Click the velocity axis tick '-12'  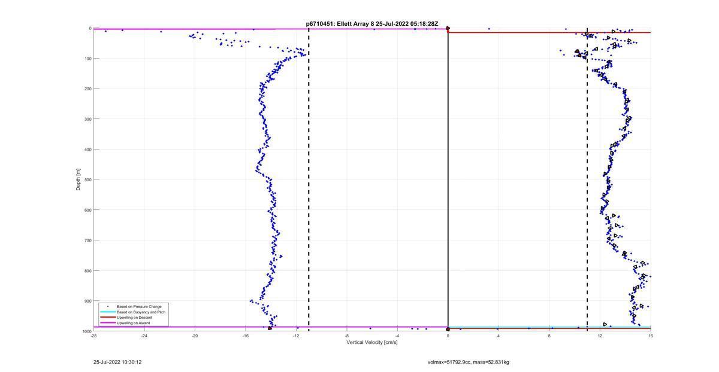[x=296, y=336]
